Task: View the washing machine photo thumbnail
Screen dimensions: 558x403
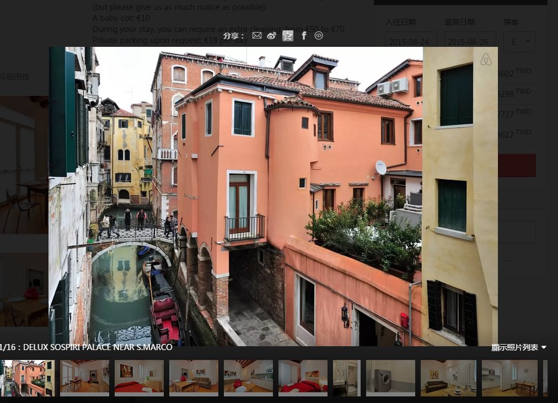Action: coord(390,378)
